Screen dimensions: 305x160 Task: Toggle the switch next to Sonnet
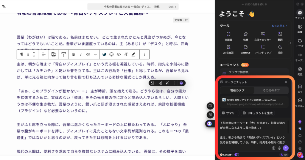pos(237,155)
